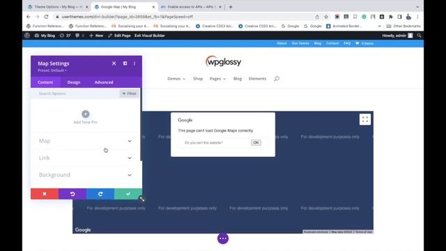This screenshot has width=446, height=251.
Task: Open the Demos dropdown menu
Action: tap(176, 79)
